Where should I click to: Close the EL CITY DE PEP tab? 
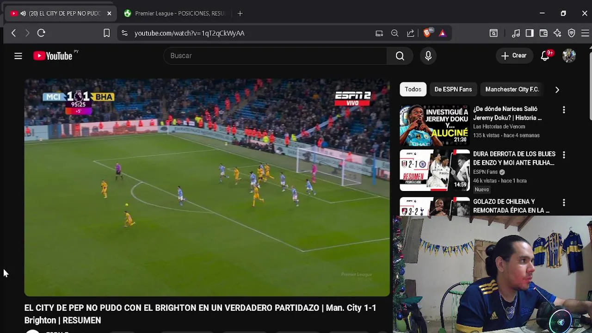pos(109,13)
